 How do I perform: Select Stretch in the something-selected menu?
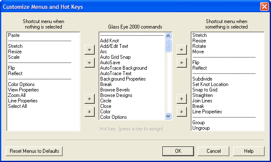[199, 35]
